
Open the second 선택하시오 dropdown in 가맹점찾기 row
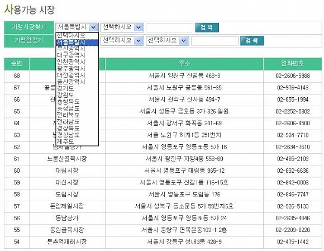pos(168,40)
